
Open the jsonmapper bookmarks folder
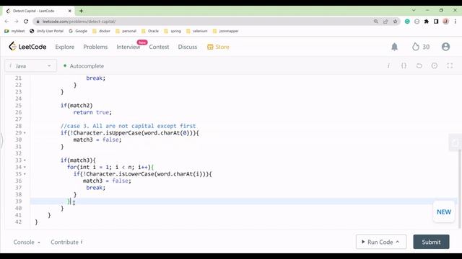point(225,31)
